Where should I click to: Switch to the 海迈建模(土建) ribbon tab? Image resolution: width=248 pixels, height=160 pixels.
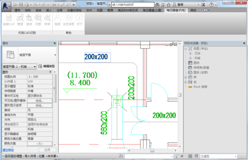click(152, 10)
